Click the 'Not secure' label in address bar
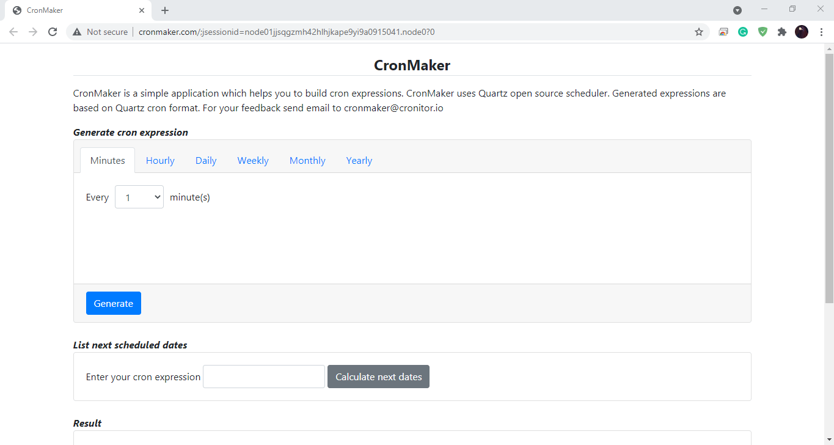This screenshot has width=834, height=445. 108,32
